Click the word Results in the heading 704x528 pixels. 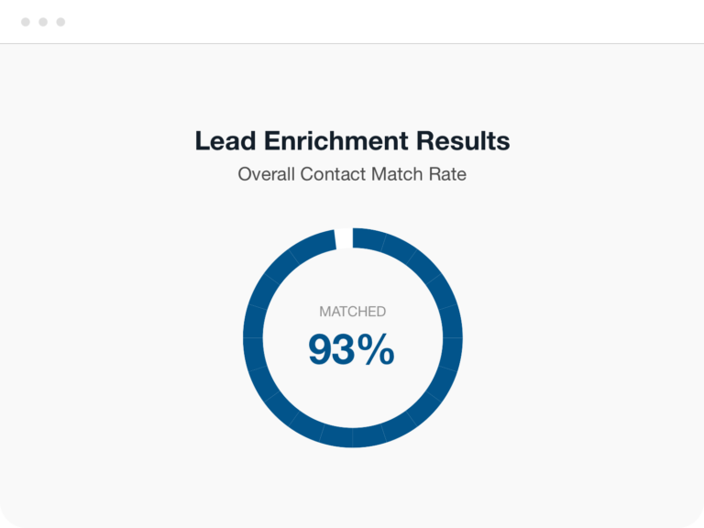pyautogui.click(x=463, y=140)
